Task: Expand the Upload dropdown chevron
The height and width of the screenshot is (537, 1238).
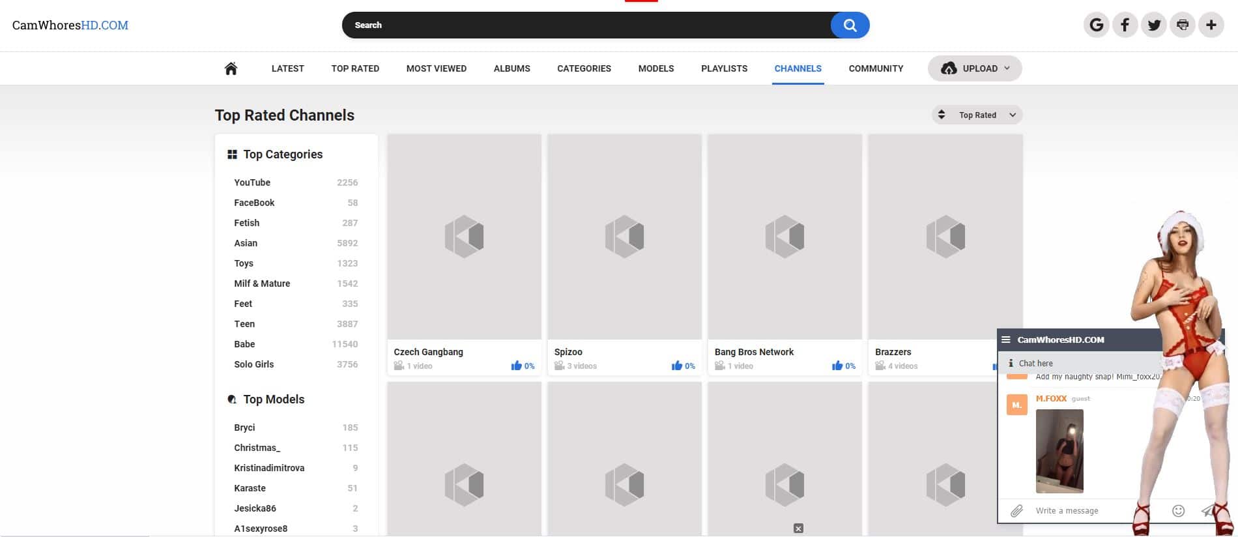Action: coord(1007,68)
